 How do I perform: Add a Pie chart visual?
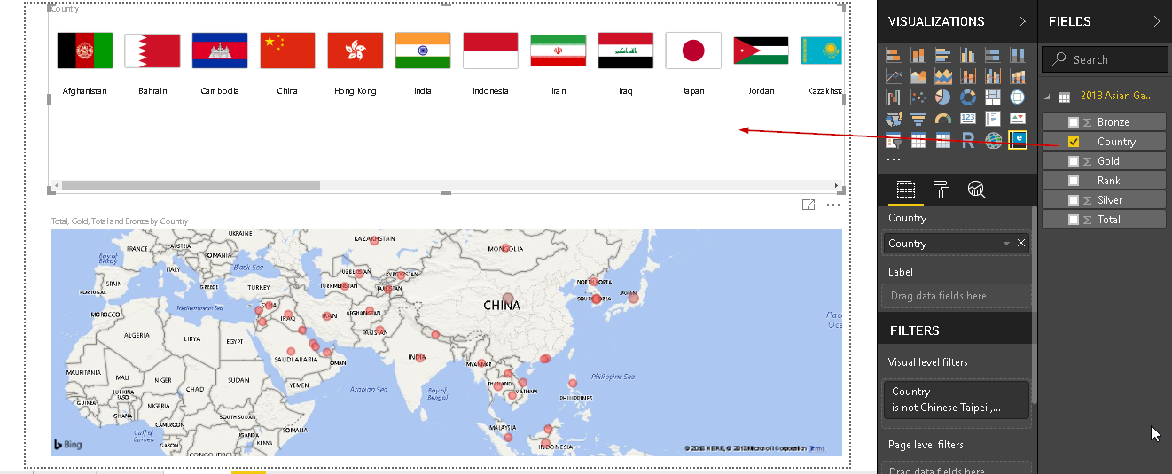pos(943,97)
